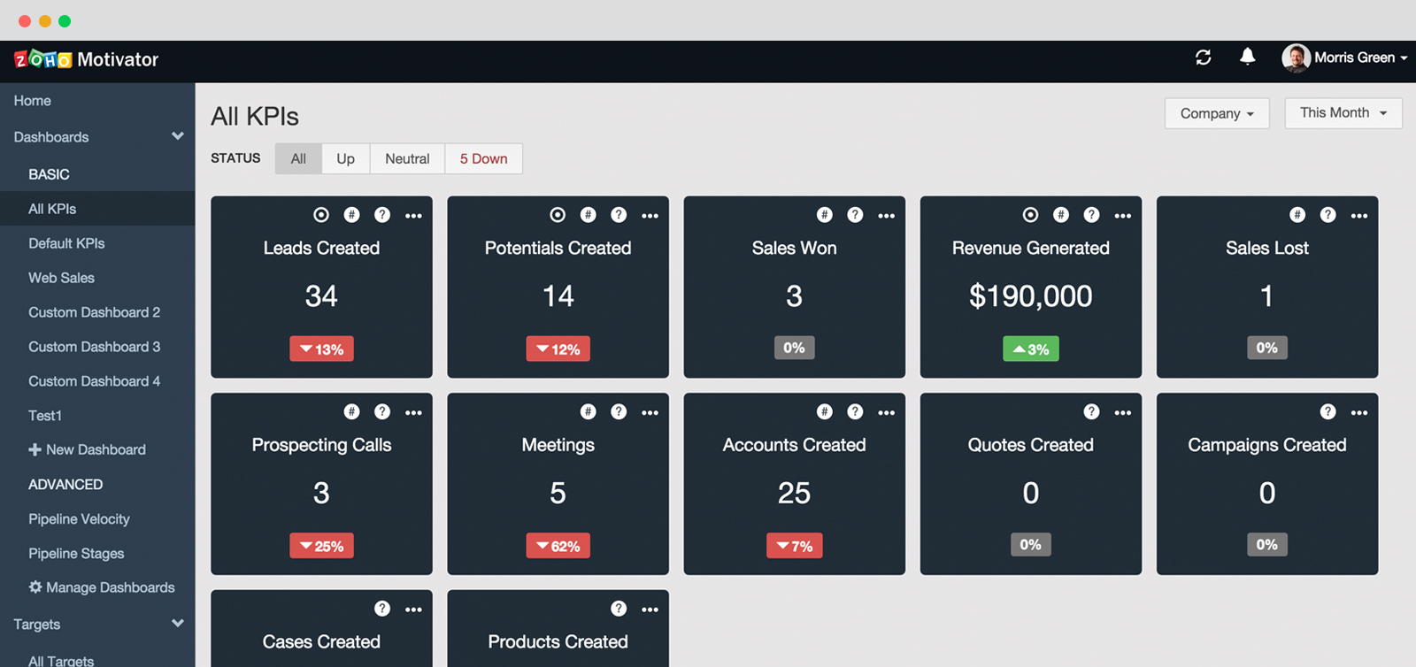The height and width of the screenshot is (667, 1416).
Task: Open help icon on Prospecting Calls card
Action: (x=382, y=412)
